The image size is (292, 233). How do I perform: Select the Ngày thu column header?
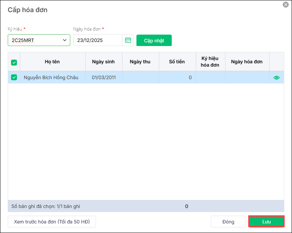pyautogui.click(x=140, y=61)
